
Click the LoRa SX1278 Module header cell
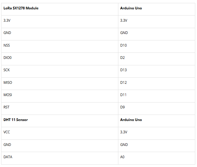[21, 8]
